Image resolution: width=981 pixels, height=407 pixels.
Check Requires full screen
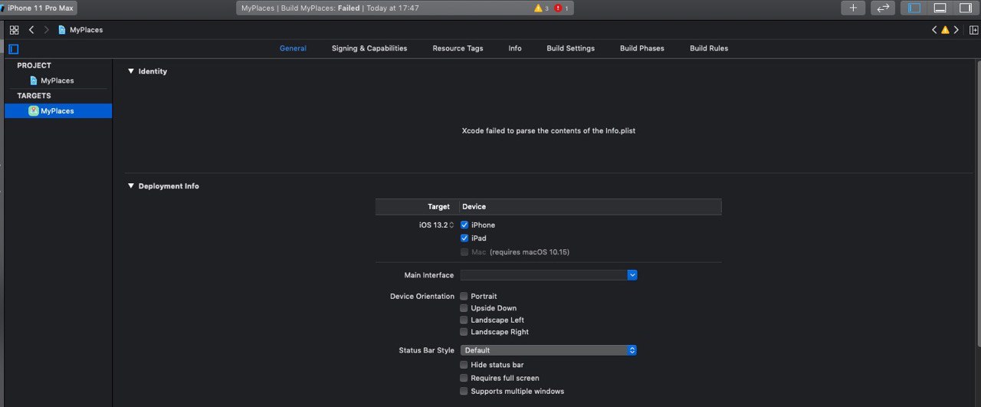tap(464, 378)
